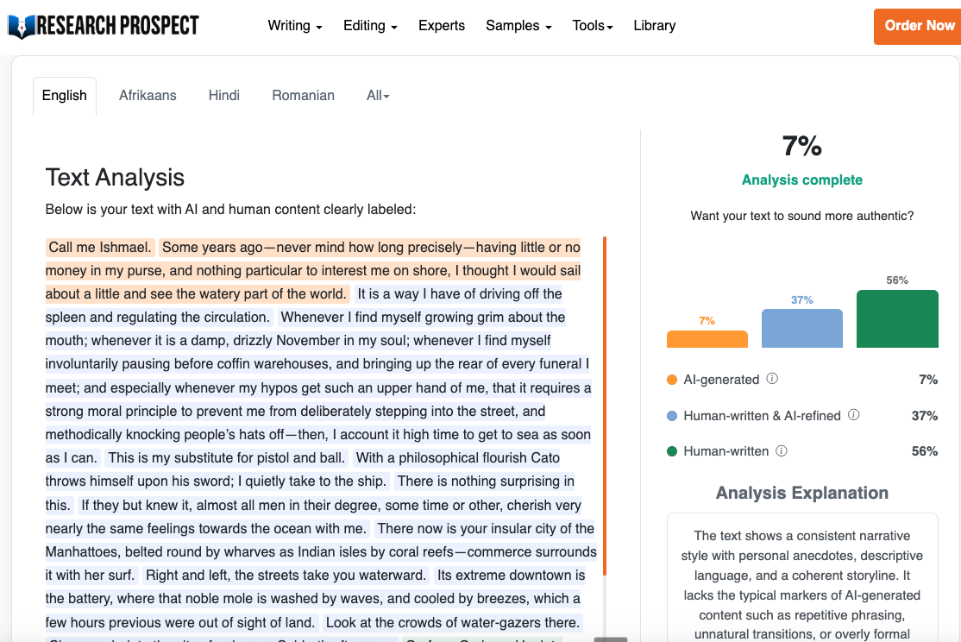Click info icon beside AI-generated
This screenshot has height=642, width=961.
pos(772,379)
